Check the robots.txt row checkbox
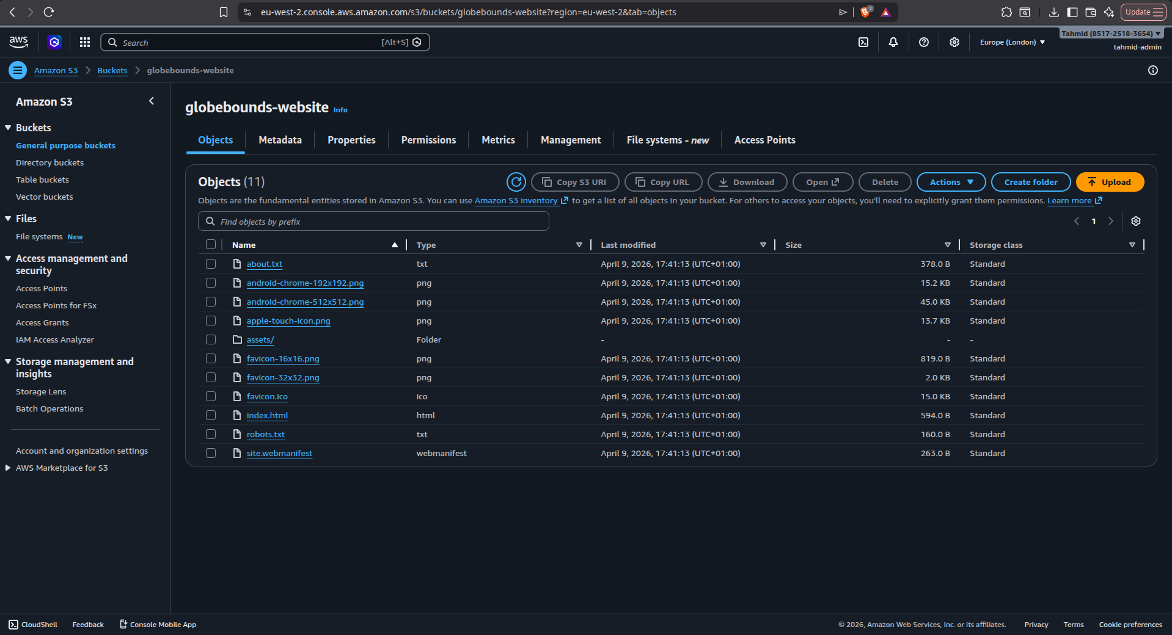This screenshot has width=1172, height=635. [211, 434]
